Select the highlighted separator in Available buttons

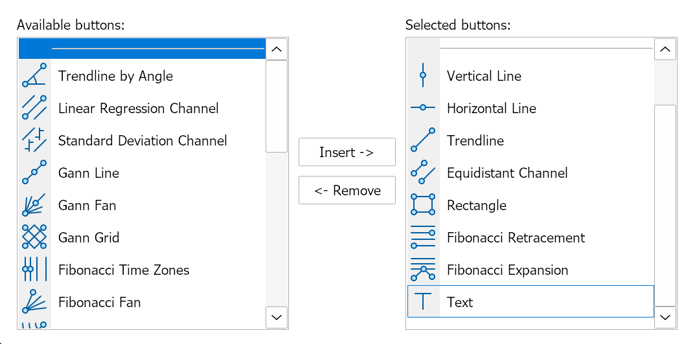point(142,48)
